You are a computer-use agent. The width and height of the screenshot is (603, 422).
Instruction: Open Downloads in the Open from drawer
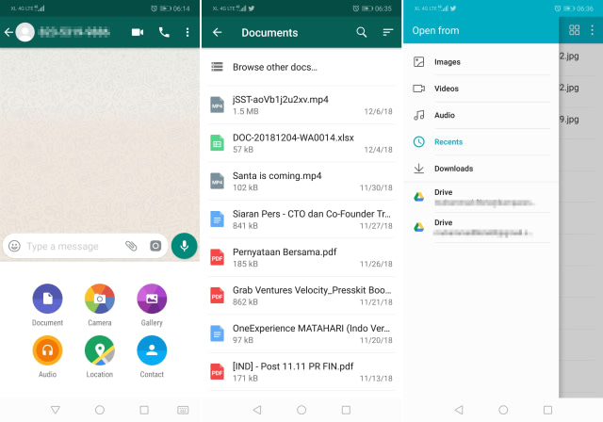coord(481,169)
